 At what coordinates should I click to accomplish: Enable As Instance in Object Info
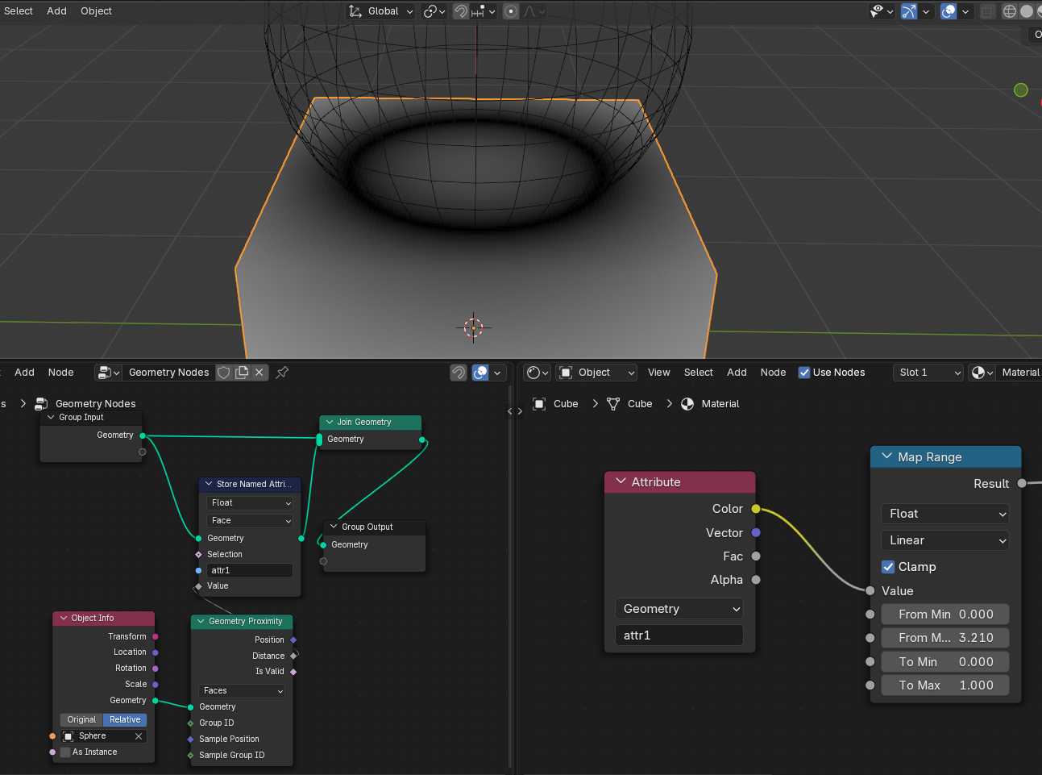pyautogui.click(x=66, y=752)
